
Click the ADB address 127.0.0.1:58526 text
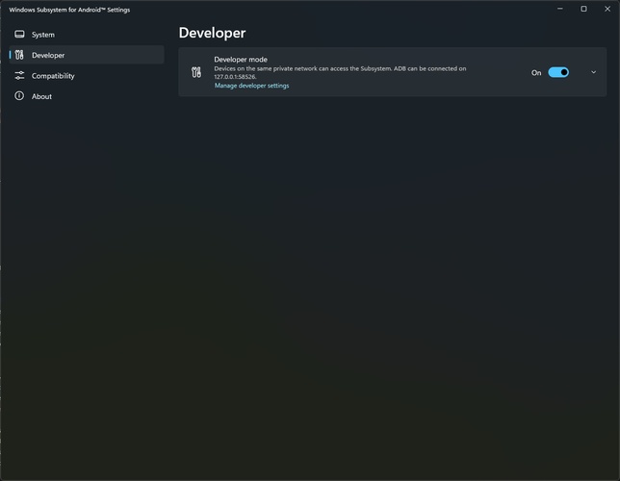(x=235, y=77)
